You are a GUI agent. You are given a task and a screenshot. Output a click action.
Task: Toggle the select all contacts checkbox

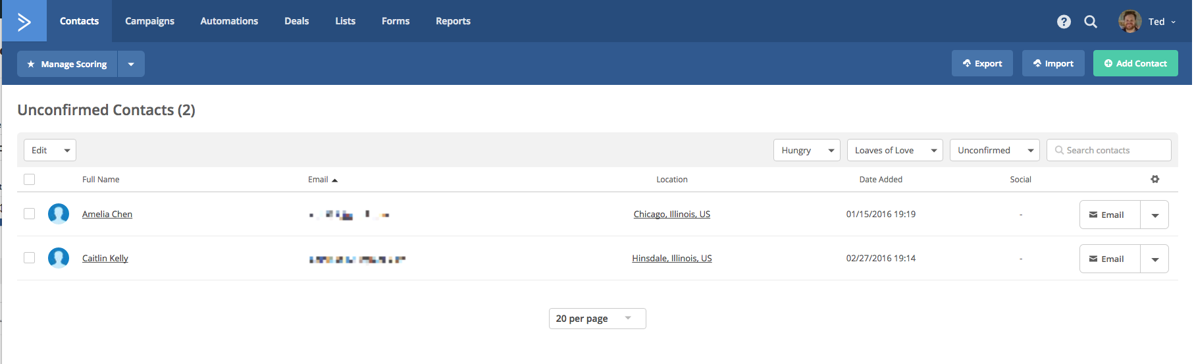(x=30, y=179)
